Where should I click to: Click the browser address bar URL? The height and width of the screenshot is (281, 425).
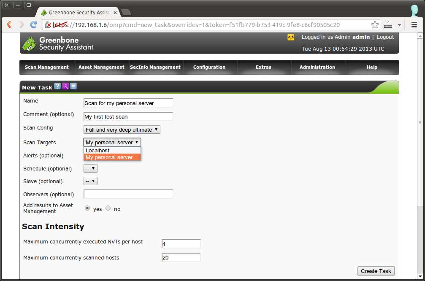(197, 25)
